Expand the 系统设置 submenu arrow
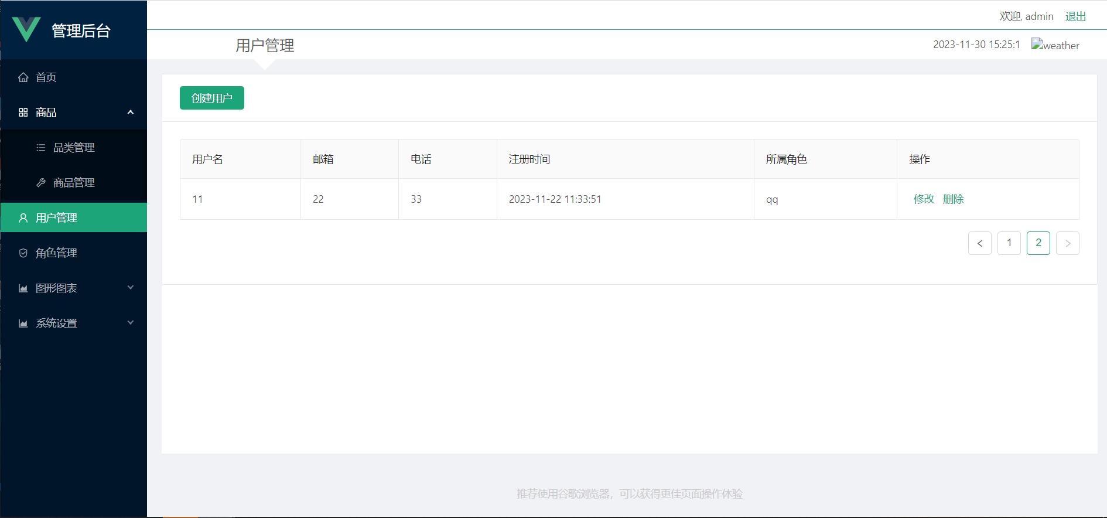 [x=131, y=323]
